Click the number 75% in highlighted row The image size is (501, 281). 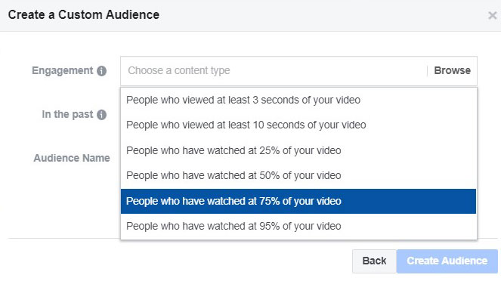(x=269, y=201)
